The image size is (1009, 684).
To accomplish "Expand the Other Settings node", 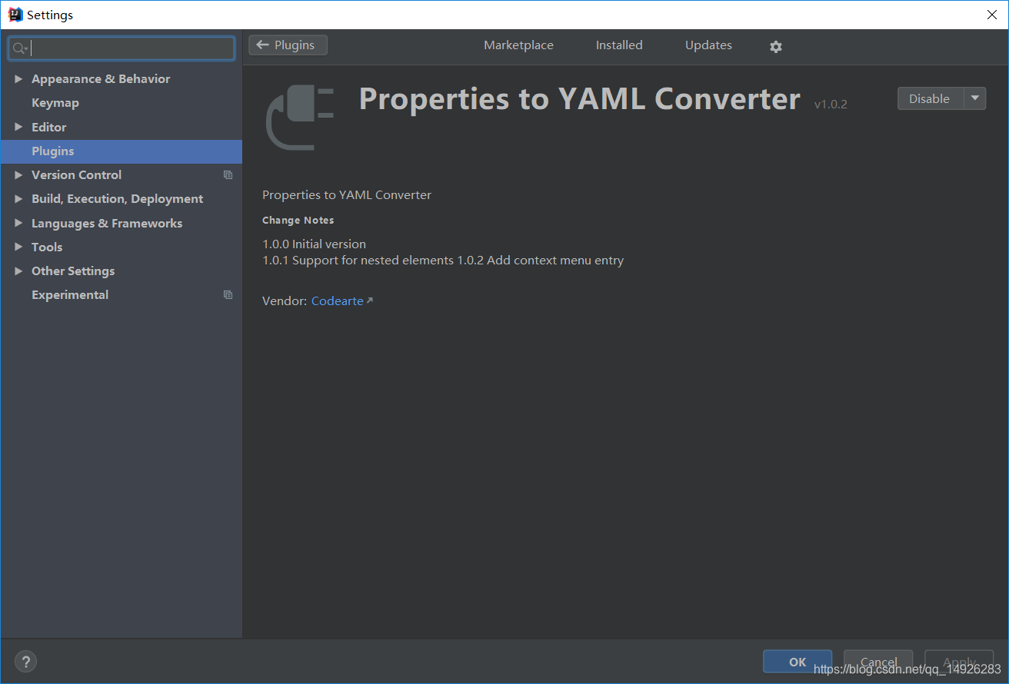I will 18,271.
